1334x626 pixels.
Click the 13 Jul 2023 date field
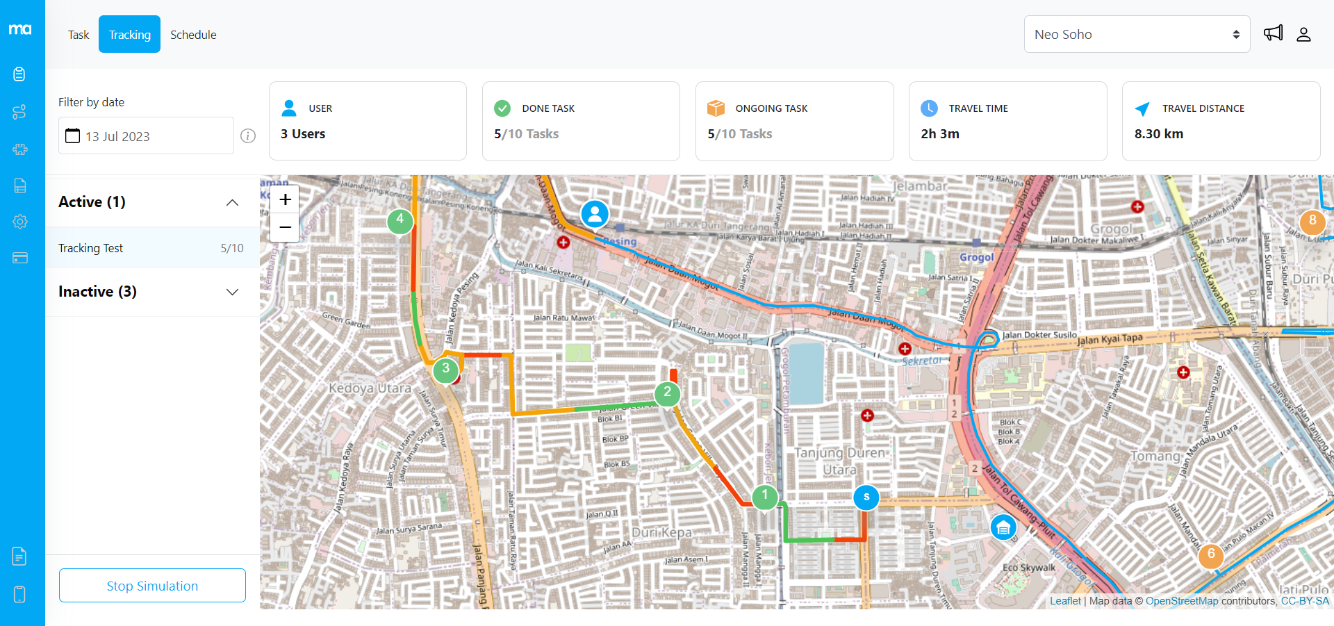[146, 136]
